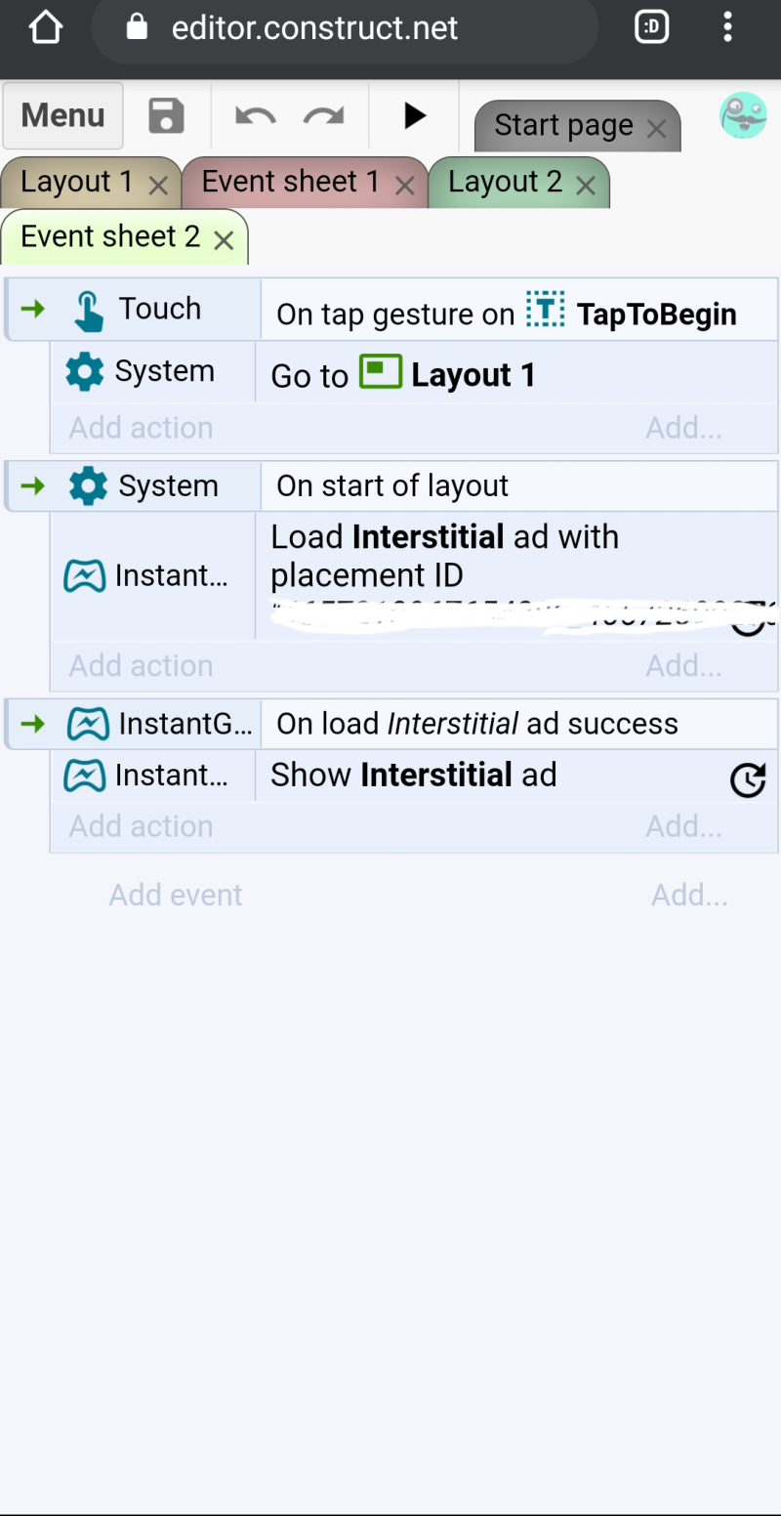The image size is (781, 1516).
Task: Close the Start page tab
Action: pyautogui.click(x=657, y=128)
